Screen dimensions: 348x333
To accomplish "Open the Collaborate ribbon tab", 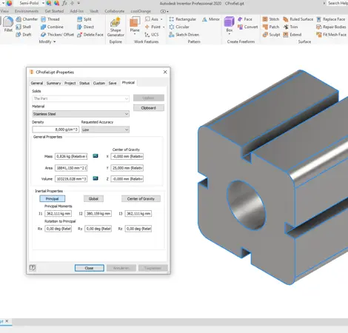I will click(x=115, y=11).
